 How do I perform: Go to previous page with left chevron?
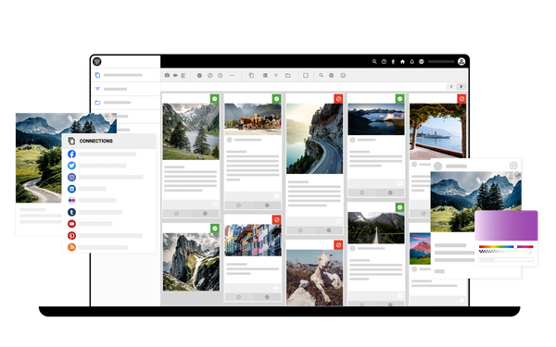[451, 86]
